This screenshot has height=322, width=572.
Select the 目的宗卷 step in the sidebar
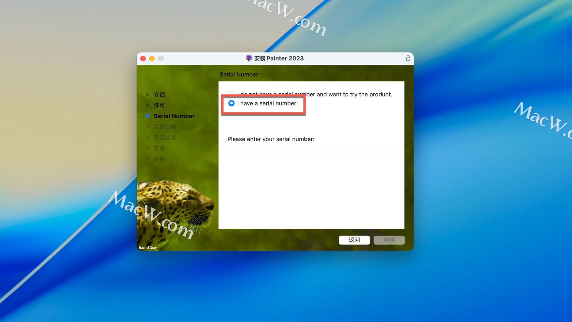165,127
